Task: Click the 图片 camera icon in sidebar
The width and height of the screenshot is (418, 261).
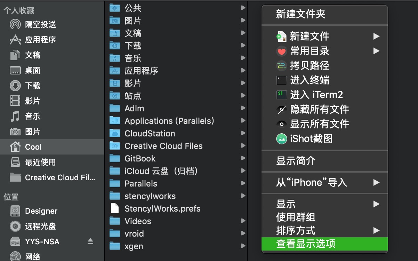Action: pos(15,132)
